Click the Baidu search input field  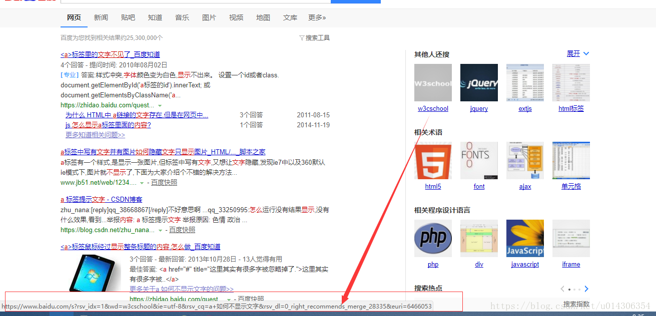pos(196,1)
